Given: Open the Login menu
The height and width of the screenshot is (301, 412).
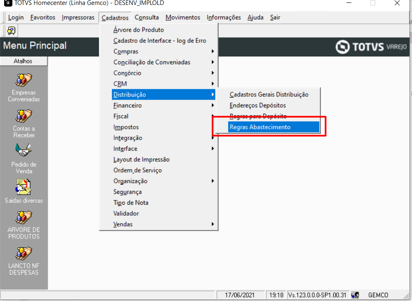Looking at the screenshot, I should pyautogui.click(x=16, y=17).
